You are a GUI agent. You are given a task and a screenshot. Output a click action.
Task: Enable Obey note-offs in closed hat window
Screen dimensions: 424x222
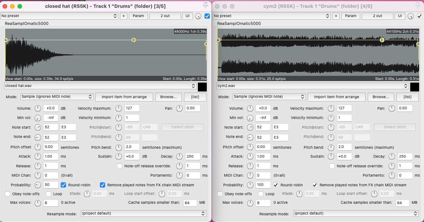point(7,194)
